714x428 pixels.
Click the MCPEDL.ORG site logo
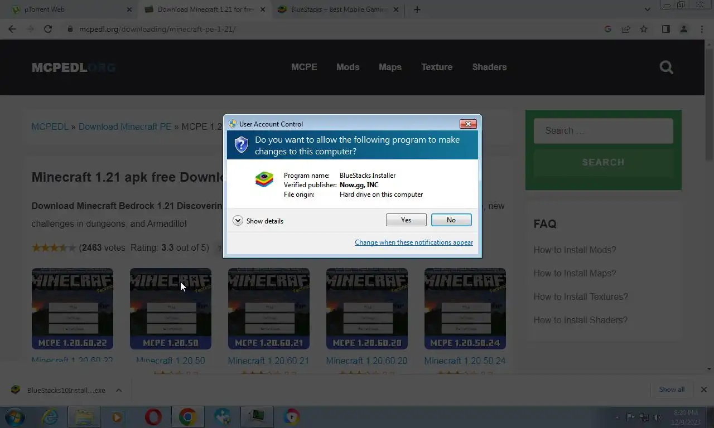[x=74, y=67]
